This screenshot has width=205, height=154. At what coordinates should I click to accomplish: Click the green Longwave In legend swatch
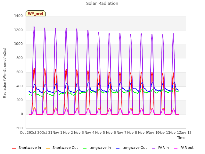pyautogui.click(x=85, y=148)
